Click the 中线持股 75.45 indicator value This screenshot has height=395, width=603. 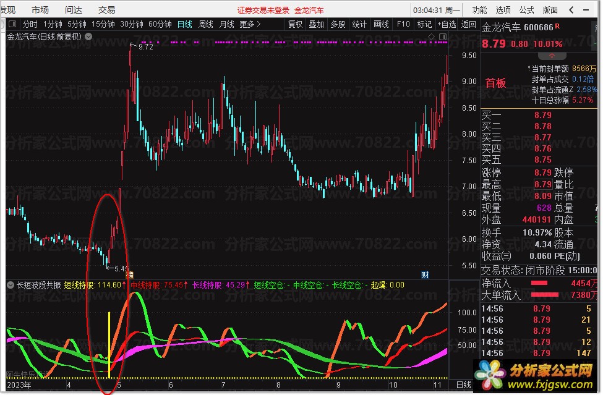tap(159, 285)
